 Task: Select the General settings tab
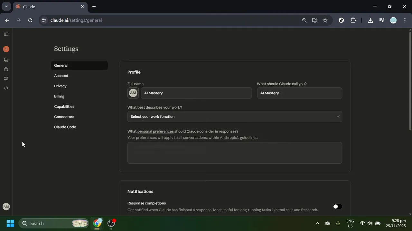(x=79, y=65)
